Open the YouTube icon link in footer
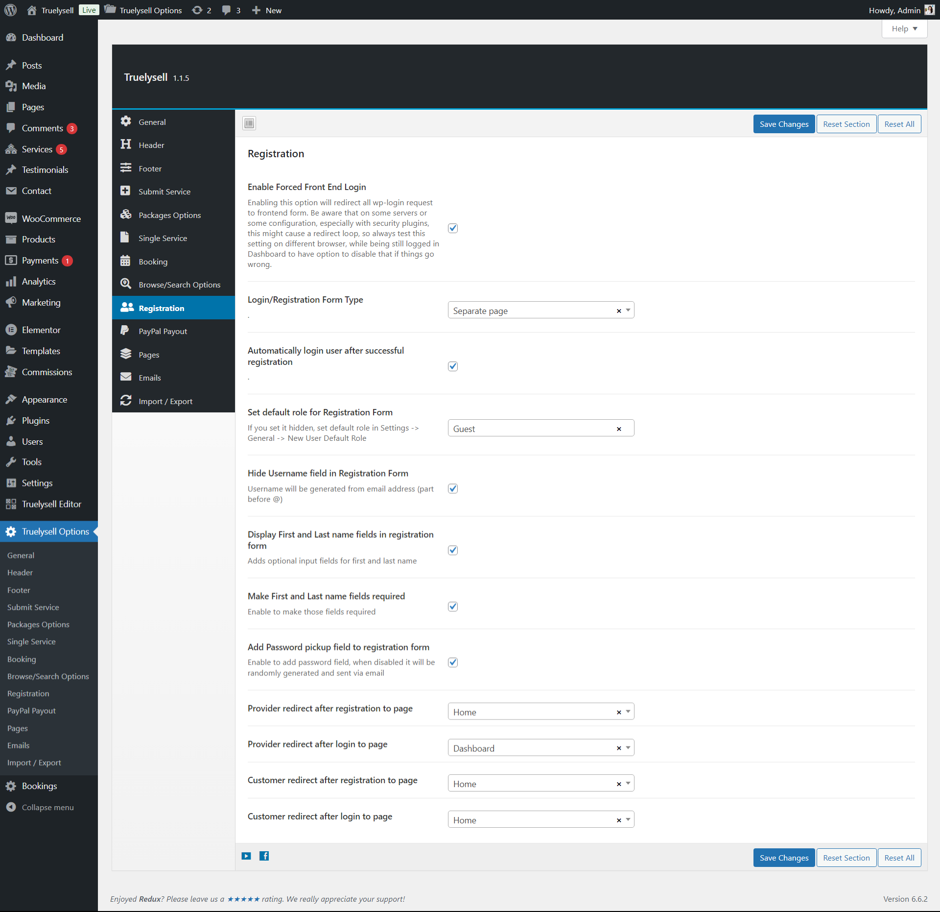This screenshot has height=912, width=940. [246, 856]
